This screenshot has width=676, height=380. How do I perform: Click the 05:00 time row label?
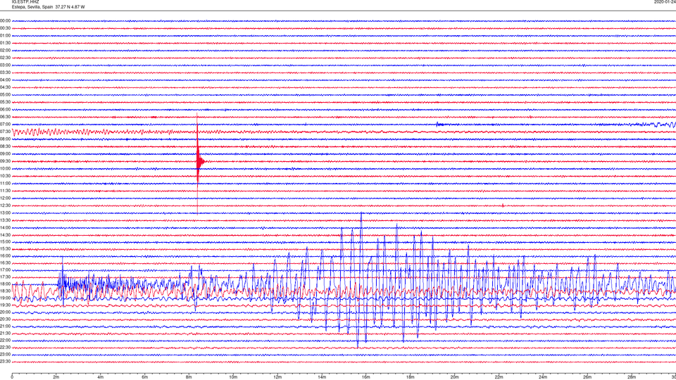click(5, 95)
